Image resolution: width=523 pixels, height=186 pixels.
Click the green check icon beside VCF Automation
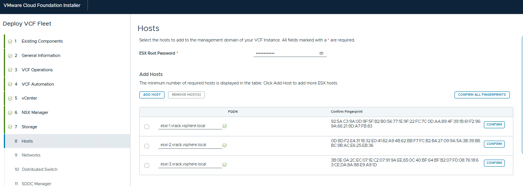point(10,84)
